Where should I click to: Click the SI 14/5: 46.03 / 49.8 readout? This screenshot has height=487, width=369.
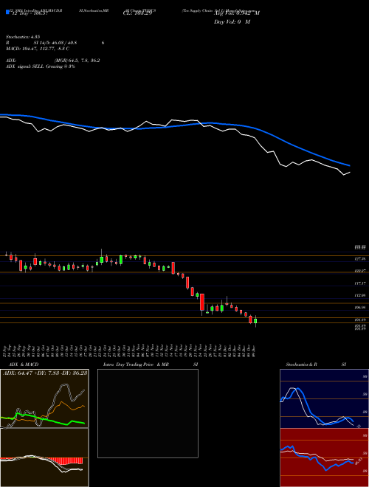55,43
